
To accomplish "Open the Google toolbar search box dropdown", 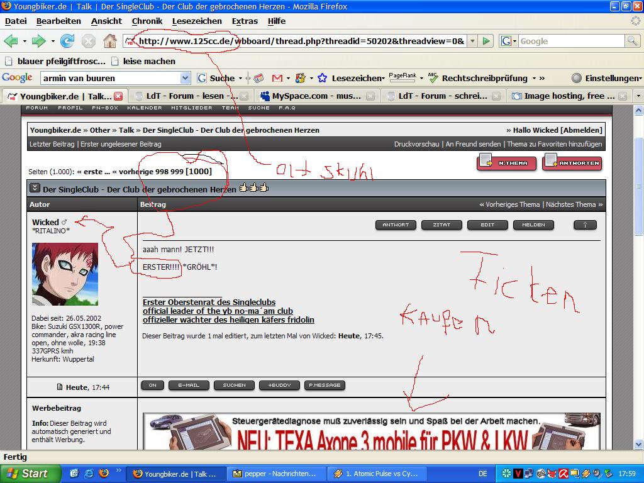I will coord(186,78).
